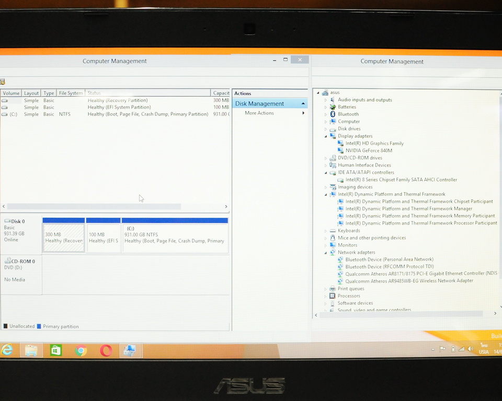Click the Disk 0 drive icon
This screenshot has height=401, width=502.
pos(7,221)
